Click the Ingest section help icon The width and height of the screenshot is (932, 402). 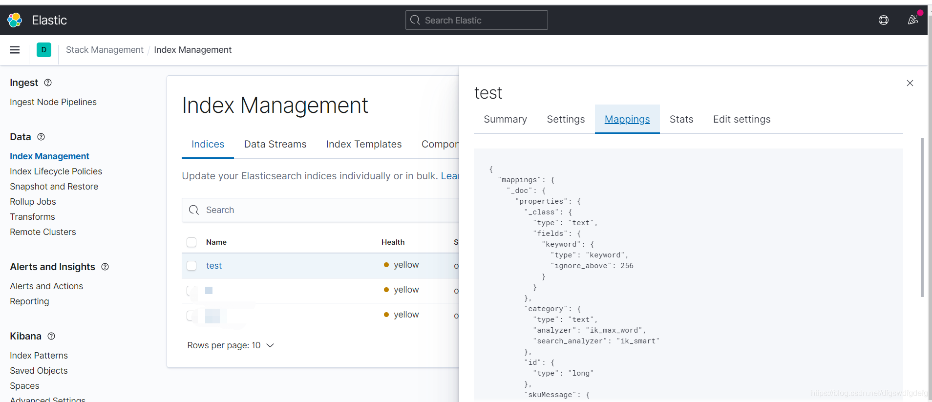(x=48, y=83)
